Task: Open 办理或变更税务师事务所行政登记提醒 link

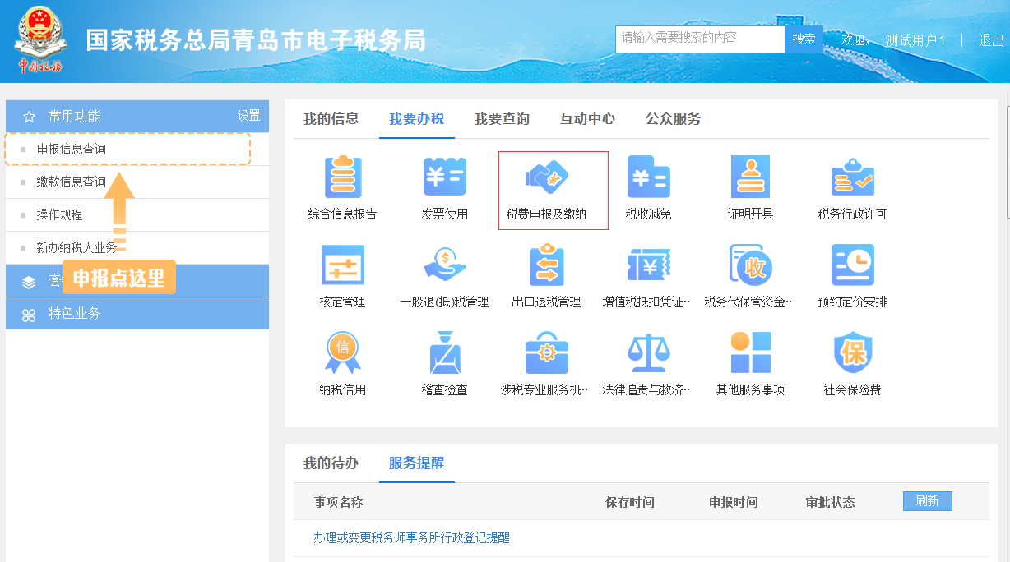Action: 411,538
